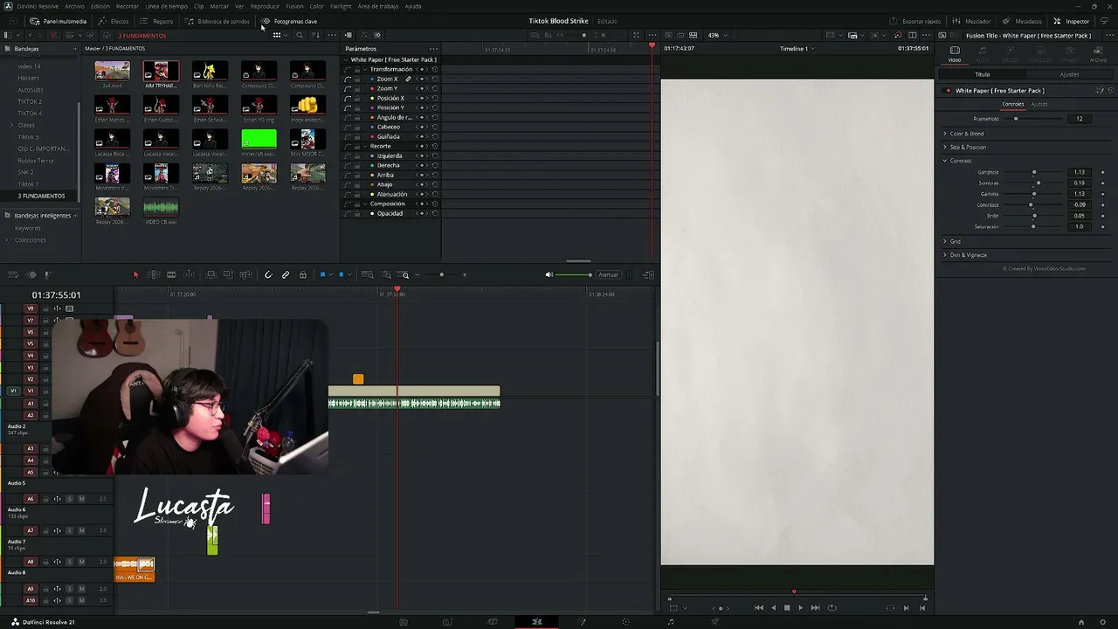Open the Panel multimedia panel
Screen dimensions: 1118x629
59,21
